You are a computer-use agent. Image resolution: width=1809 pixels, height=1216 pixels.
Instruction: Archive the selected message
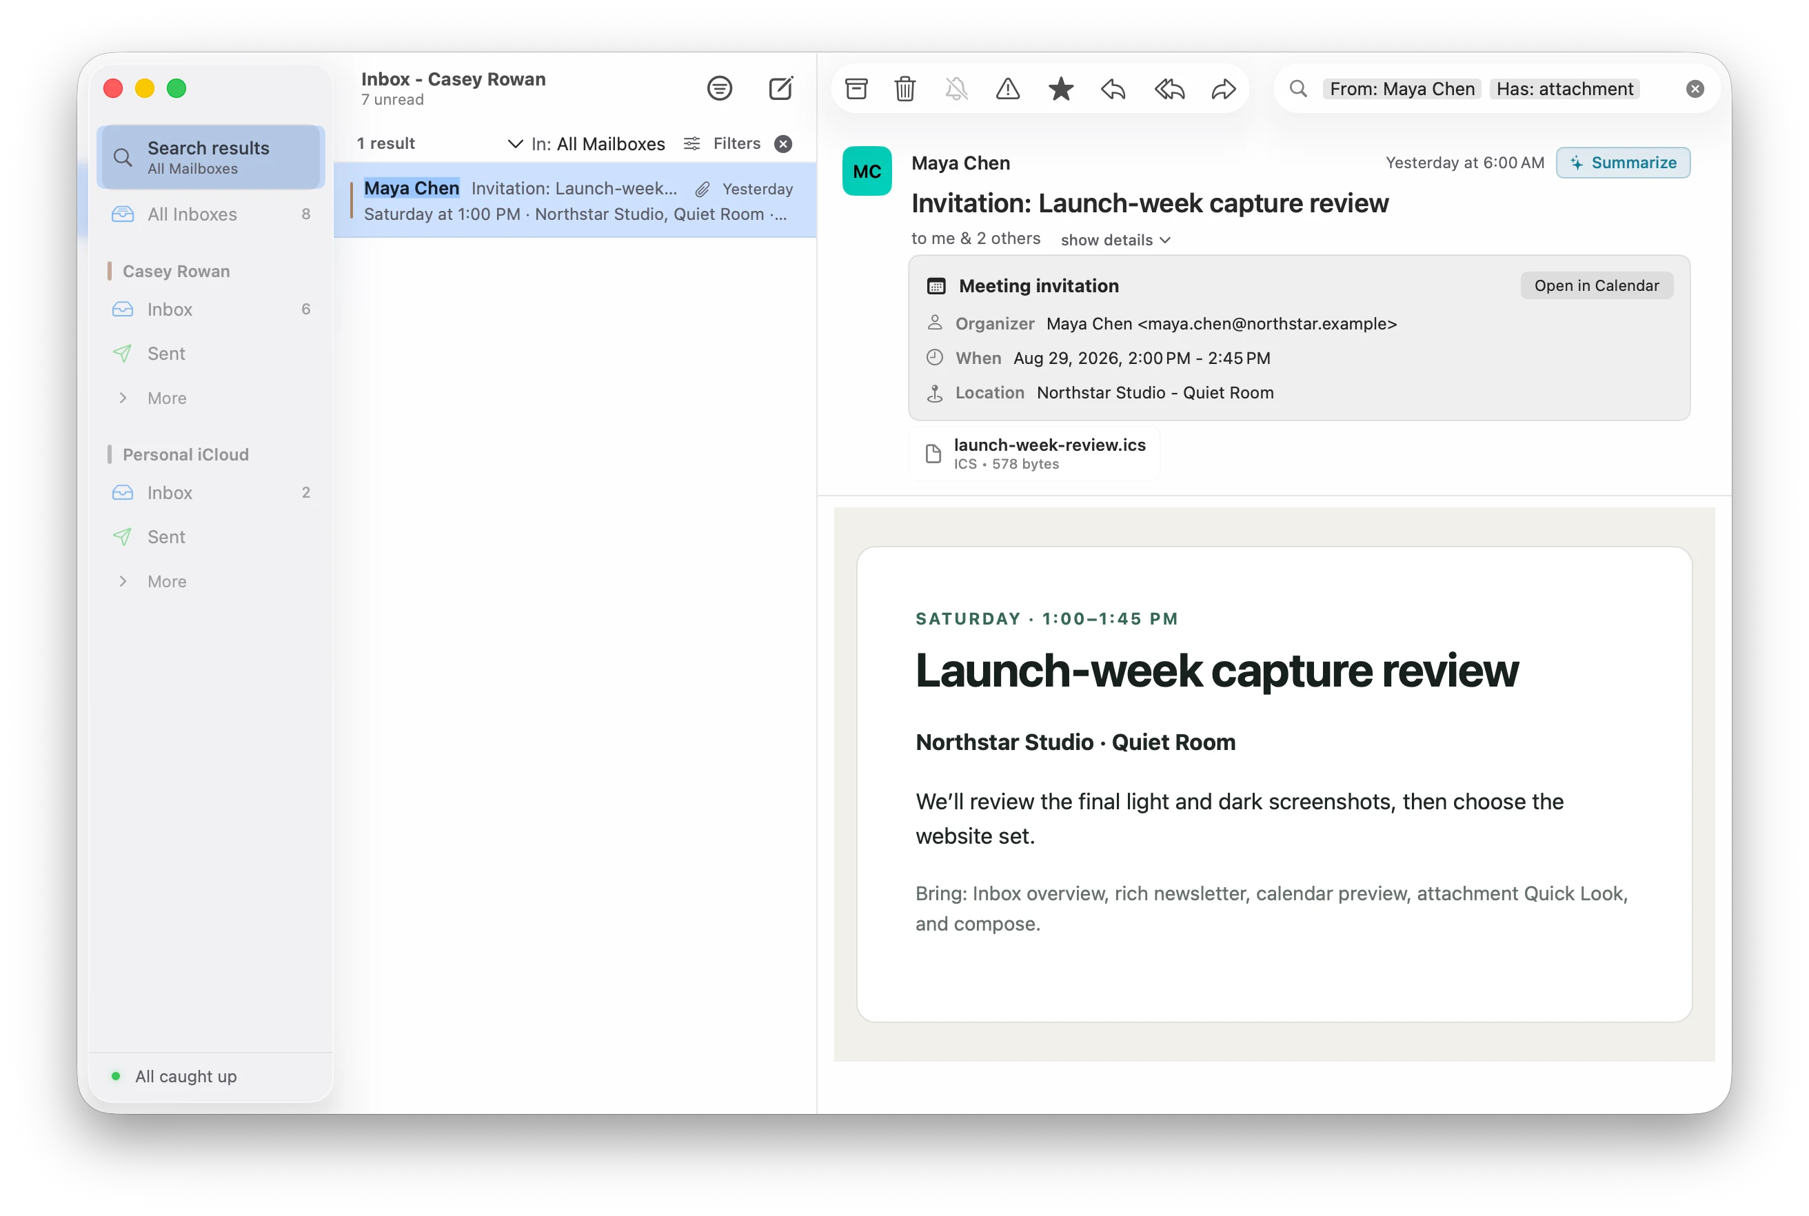(x=856, y=89)
